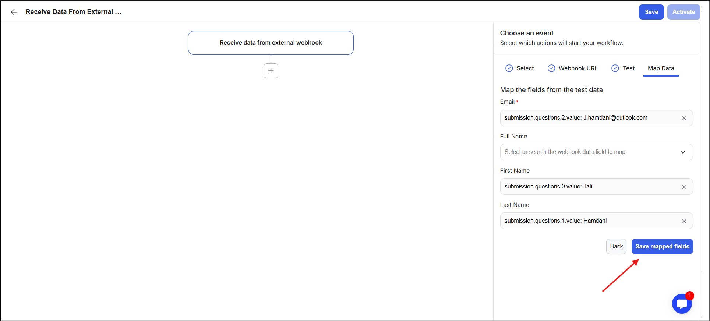
Task: Select the Receive data from external webhook node
Action: (x=271, y=43)
